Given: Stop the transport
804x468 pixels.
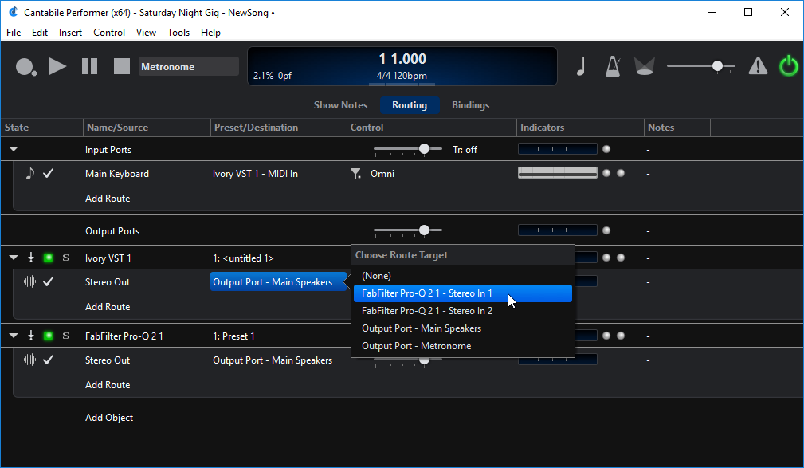Looking at the screenshot, I should pos(122,67).
